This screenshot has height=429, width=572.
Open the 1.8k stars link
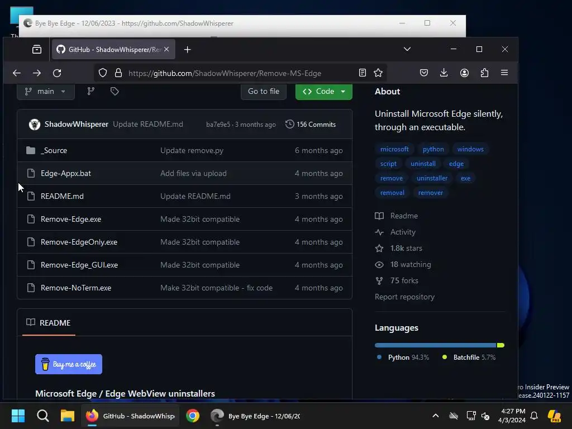pyautogui.click(x=399, y=248)
